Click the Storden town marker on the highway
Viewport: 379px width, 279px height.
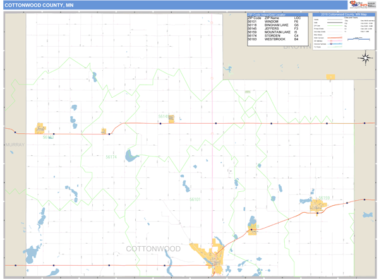point(104,131)
